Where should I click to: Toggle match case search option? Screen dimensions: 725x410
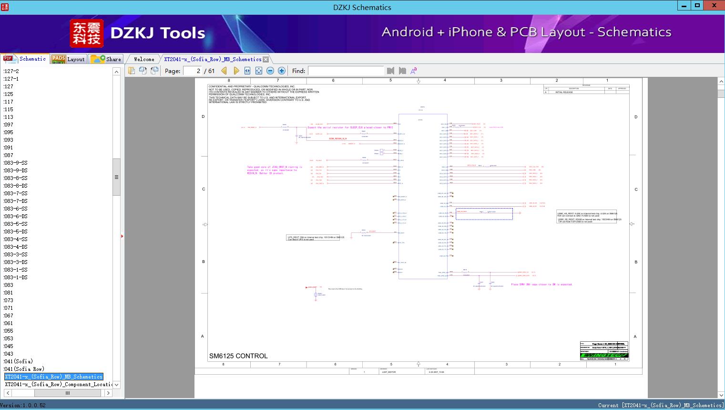(414, 71)
